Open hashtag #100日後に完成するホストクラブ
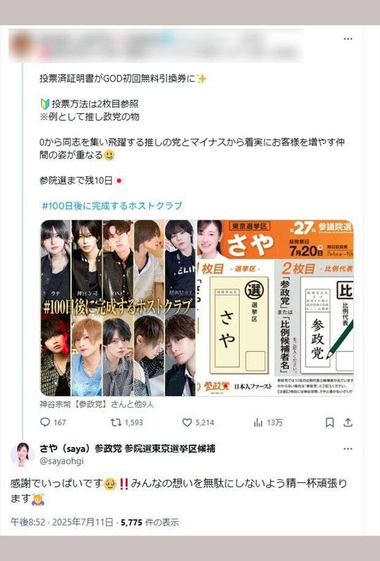This screenshot has height=561, width=380. click(x=112, y=206)
